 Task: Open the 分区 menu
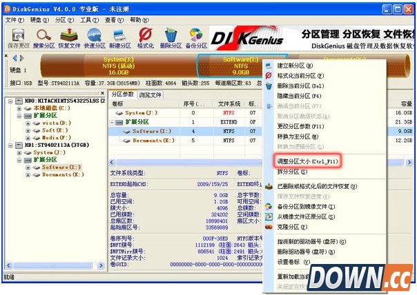click(x=64, y=20)
